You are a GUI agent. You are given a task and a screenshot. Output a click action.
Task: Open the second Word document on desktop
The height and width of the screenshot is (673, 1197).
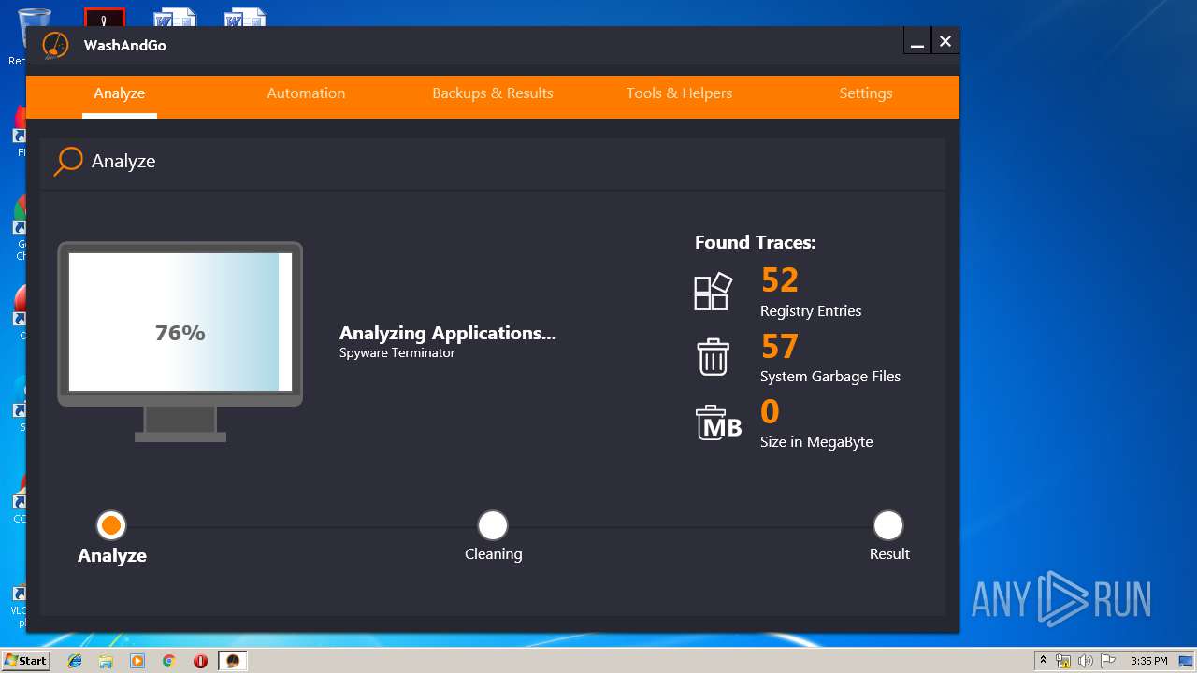click(x=245, y=17)
